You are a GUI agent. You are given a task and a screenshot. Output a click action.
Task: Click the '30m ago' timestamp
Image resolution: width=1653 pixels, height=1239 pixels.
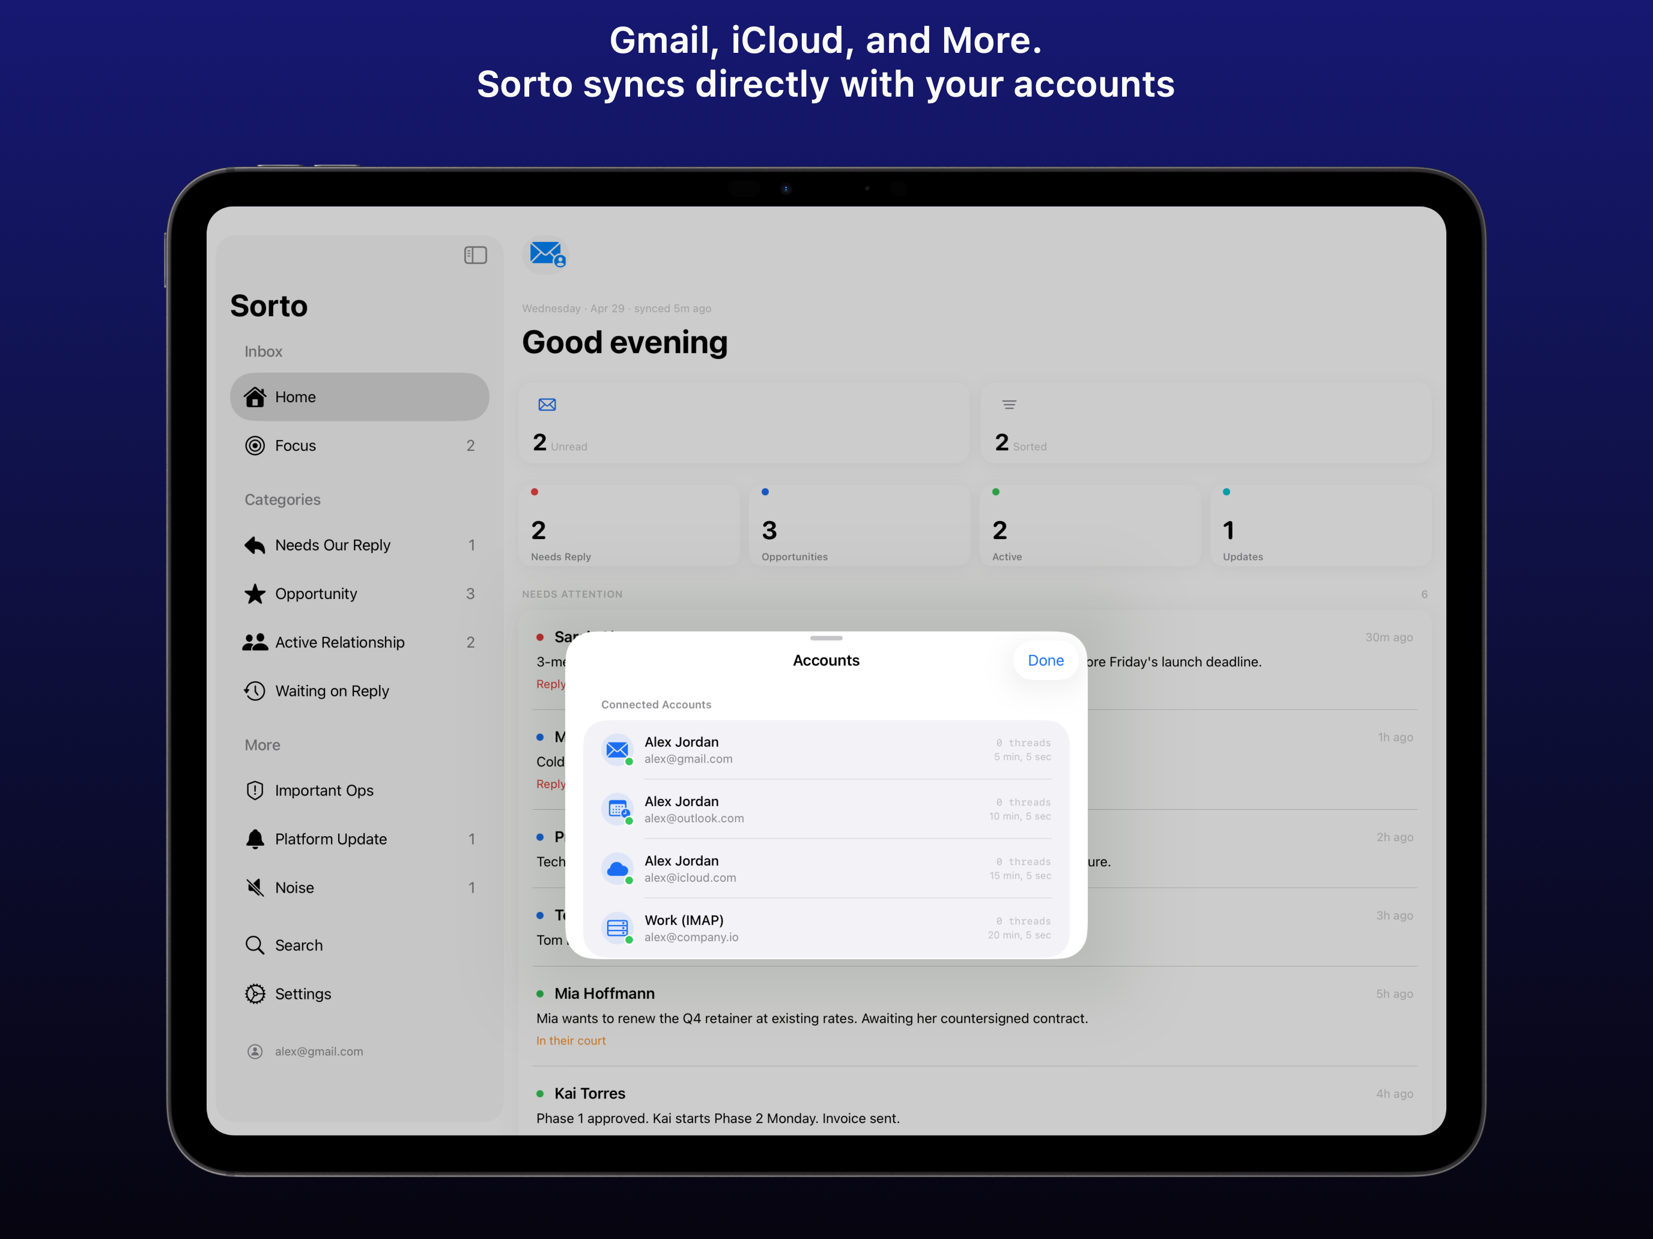(x=1389, y=637)
